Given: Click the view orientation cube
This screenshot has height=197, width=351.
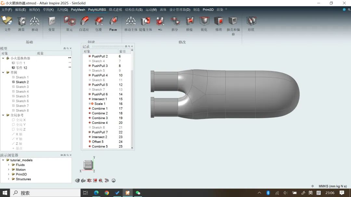Looking at the screenshot, I should (88, 165).
